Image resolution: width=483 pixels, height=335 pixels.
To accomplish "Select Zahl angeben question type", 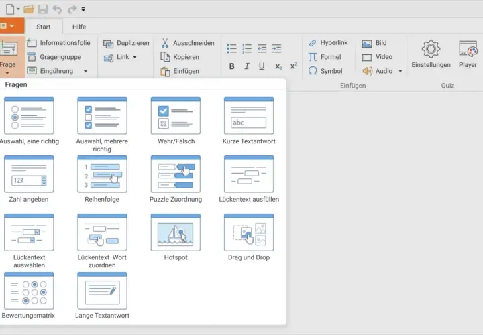I will pyautogui.click(x=29, y=179).
